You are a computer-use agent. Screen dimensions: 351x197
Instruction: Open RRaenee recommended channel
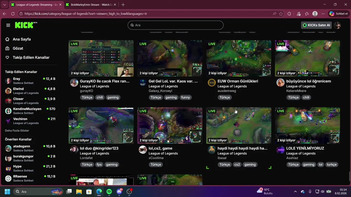[x=30, y=178]
